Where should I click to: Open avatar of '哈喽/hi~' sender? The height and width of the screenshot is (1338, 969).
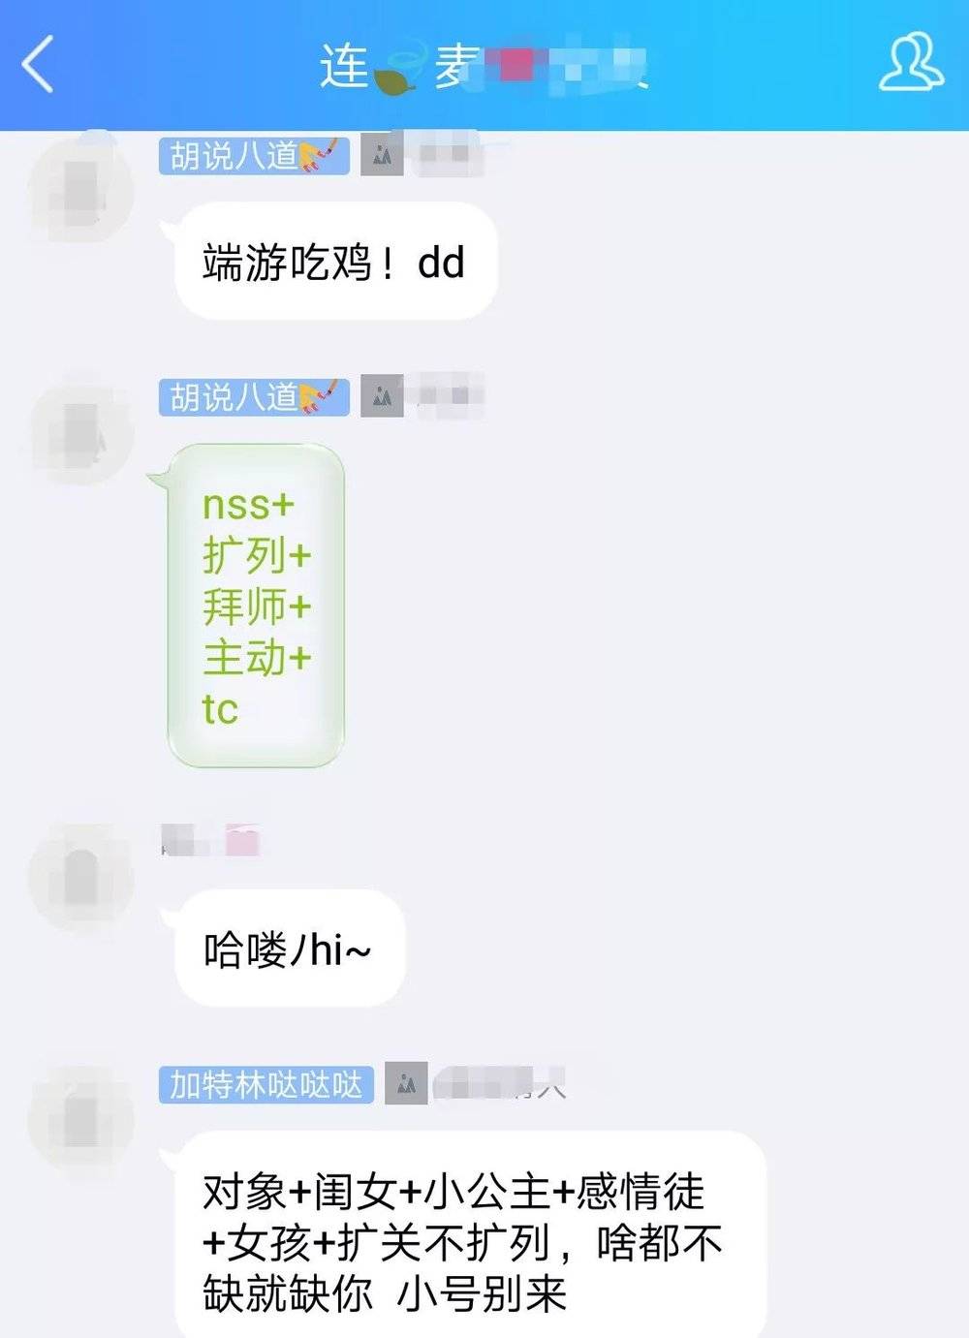tap(79, 877)
